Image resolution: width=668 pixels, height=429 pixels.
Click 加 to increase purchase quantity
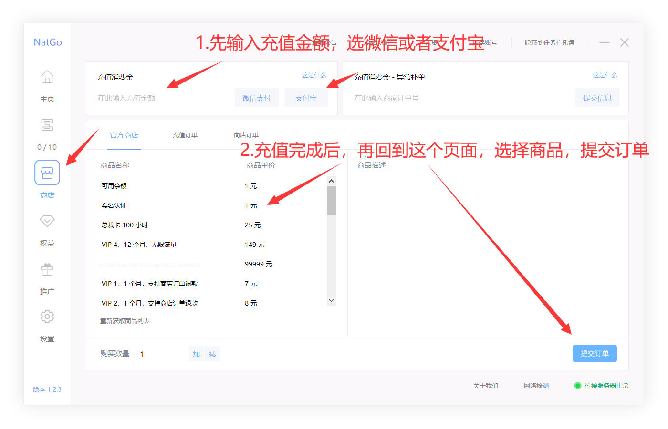(x=196, y=354)
